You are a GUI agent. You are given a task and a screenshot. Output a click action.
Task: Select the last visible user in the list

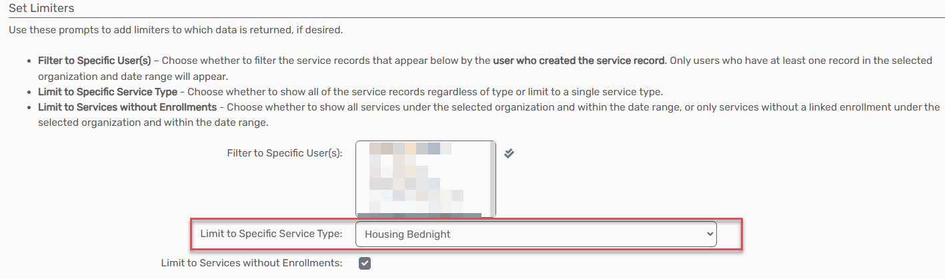[411, 206]
